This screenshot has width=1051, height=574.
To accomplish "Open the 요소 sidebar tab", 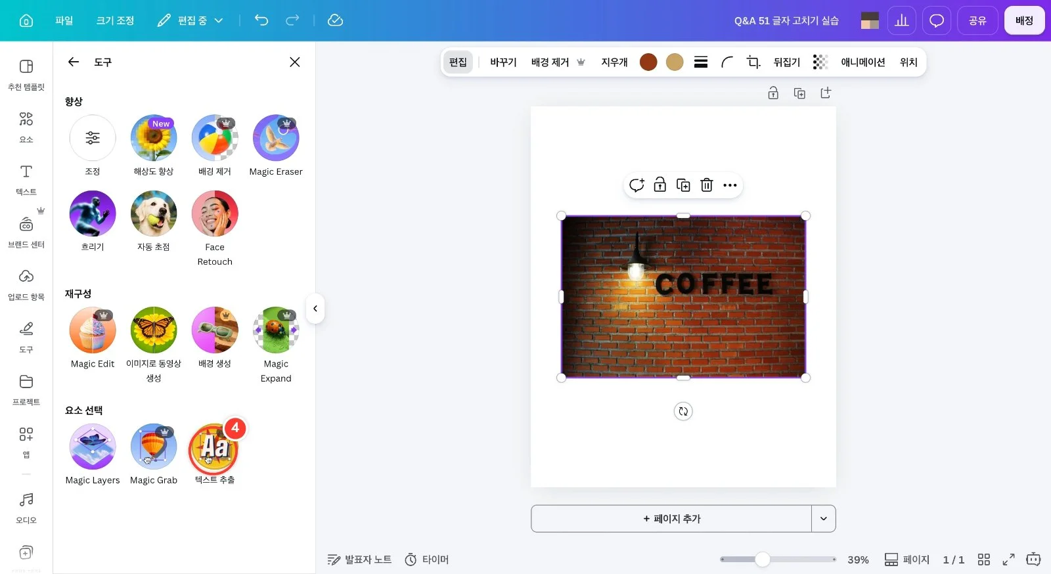I will 26,127.
